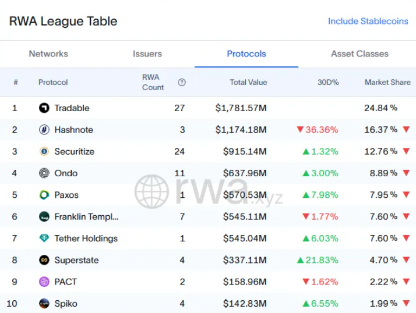Open the Tether Holdings name link

pyautogui.click(x=86, y=239)
